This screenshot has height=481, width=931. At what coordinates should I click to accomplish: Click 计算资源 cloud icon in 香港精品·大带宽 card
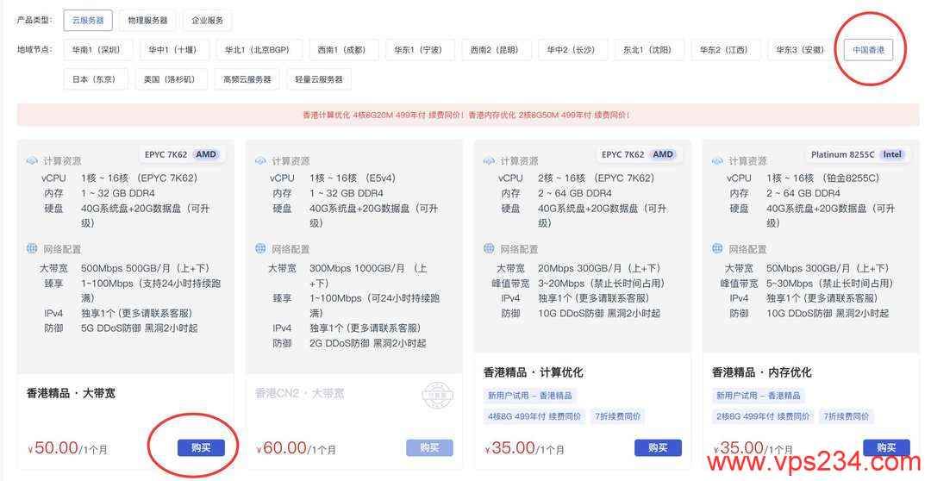pyautogui.click(x=32, y=161)
